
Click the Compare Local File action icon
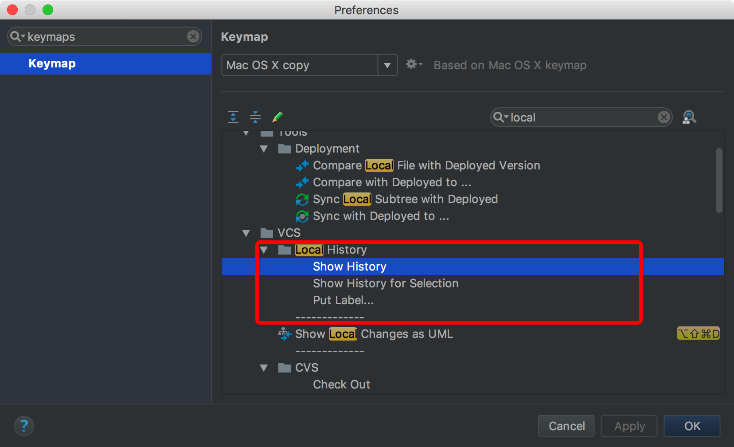coord(302,166)
